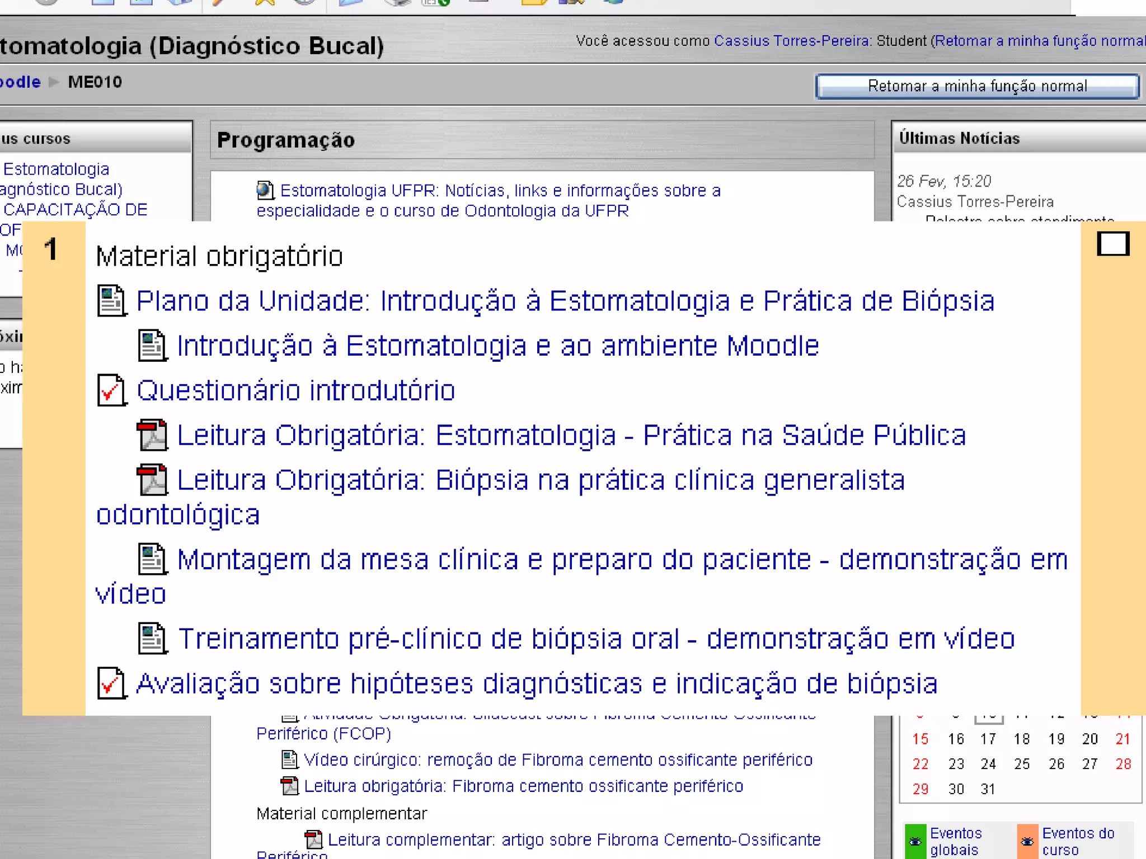Select day 24 in the calendar
Image resolution: width=1146 pixels, height=859 pixels.
coord(988,764)
